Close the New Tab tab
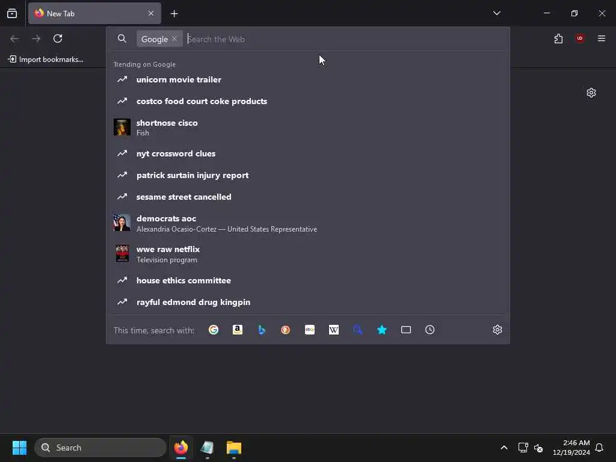This screenshot has width=616, height=462. (151, 13)
